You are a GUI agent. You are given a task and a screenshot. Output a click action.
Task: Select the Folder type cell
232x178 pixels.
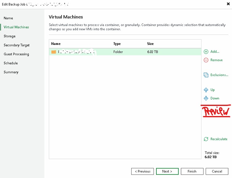118,52
